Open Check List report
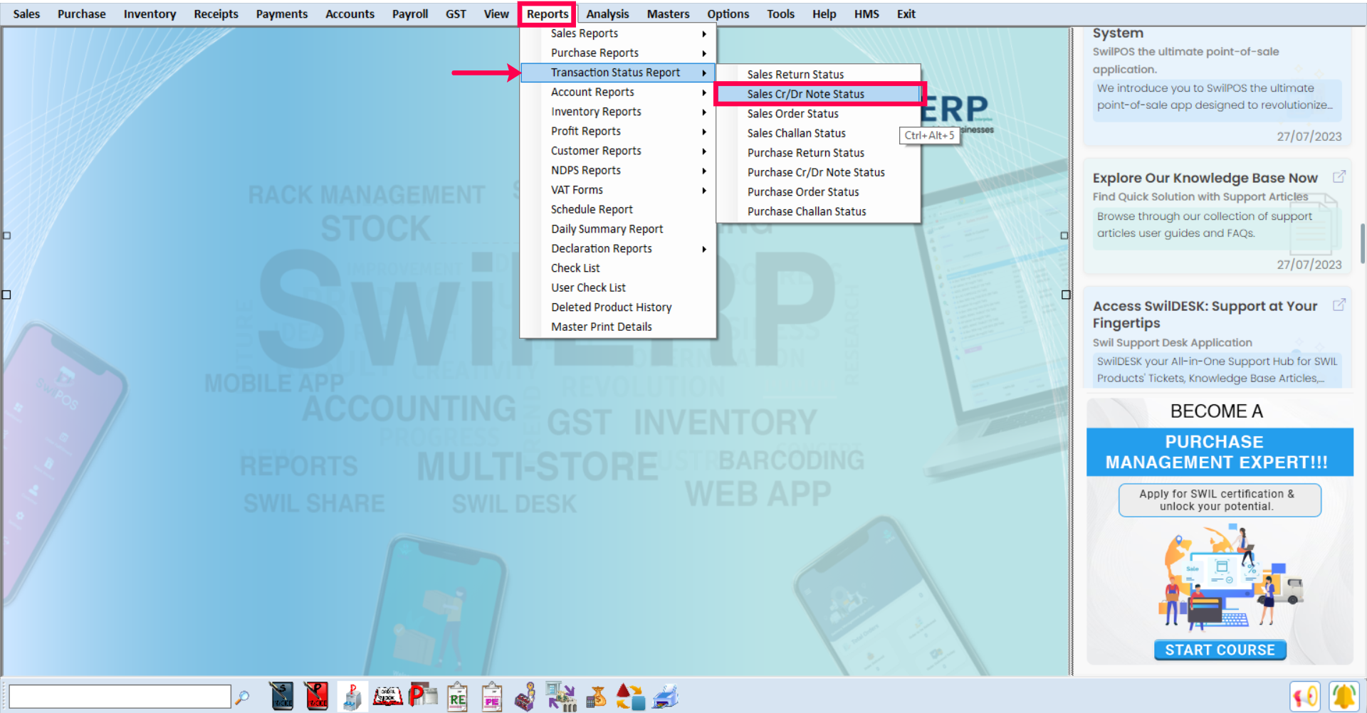 click(x=618, y=268)
